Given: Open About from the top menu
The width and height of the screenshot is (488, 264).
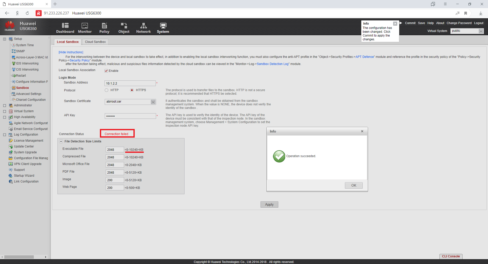Looking at the screenshot, I should pos(440,23).
